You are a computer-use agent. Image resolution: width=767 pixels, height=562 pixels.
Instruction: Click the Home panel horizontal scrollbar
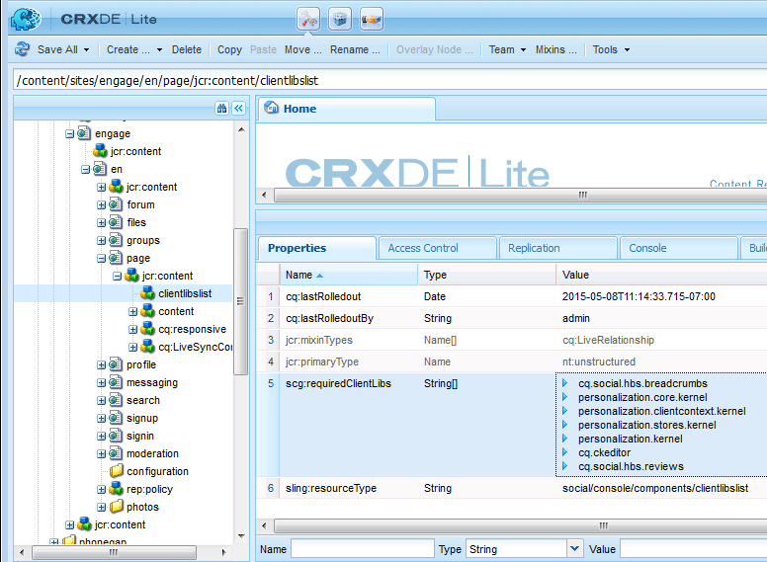point(521,196)
